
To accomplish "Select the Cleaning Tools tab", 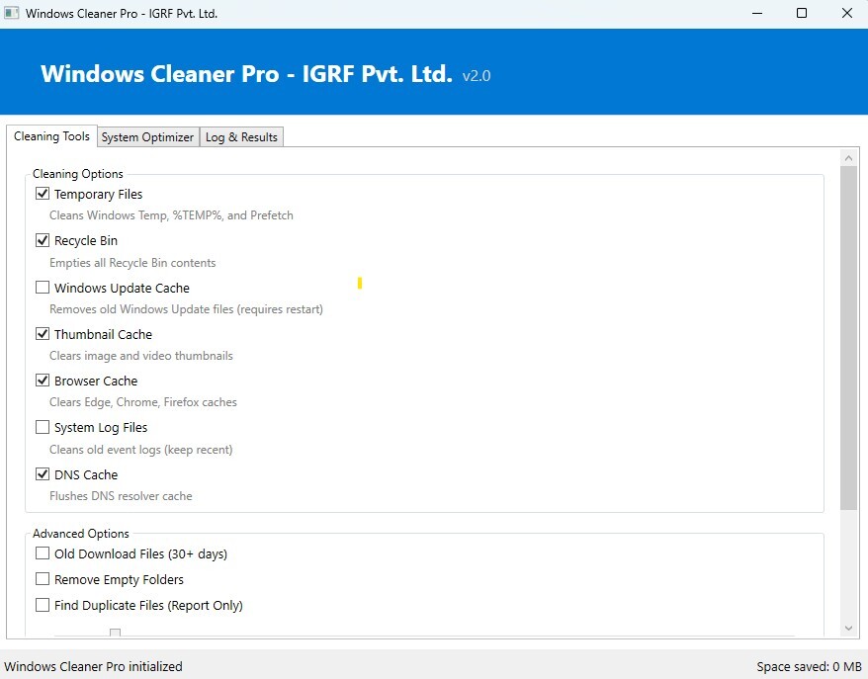I will pos(51,136).
